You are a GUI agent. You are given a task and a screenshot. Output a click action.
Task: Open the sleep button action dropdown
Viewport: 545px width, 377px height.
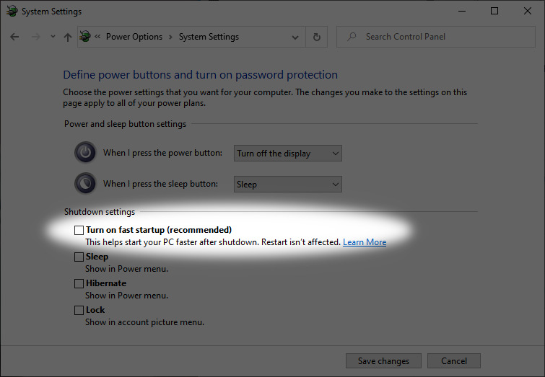(x=288, y=184)
